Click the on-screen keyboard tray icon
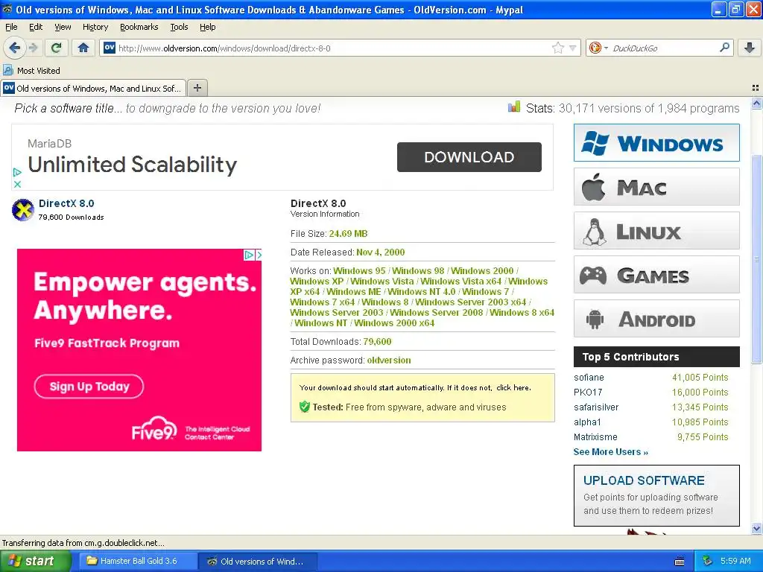Viewport: 763px width, 572px height. click(x=680, y=562)
